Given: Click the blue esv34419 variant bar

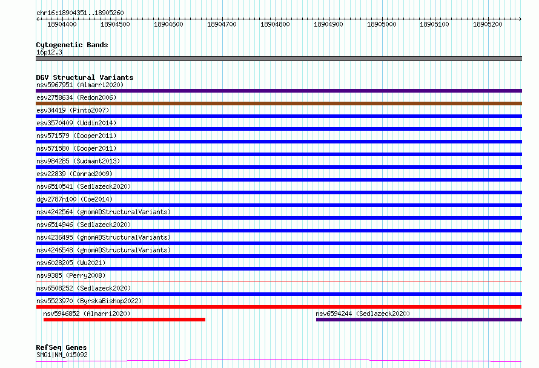Looking at the screenshot, I should click(279, 116).
